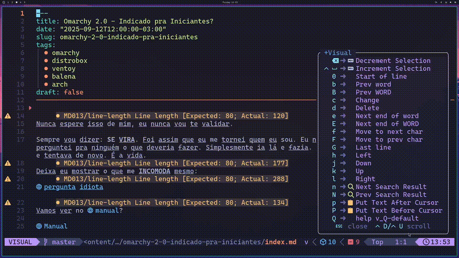This screenshot has width=459, height=258.
Task: Choose 'Prev word' entry
Action: tap(373, 85)
